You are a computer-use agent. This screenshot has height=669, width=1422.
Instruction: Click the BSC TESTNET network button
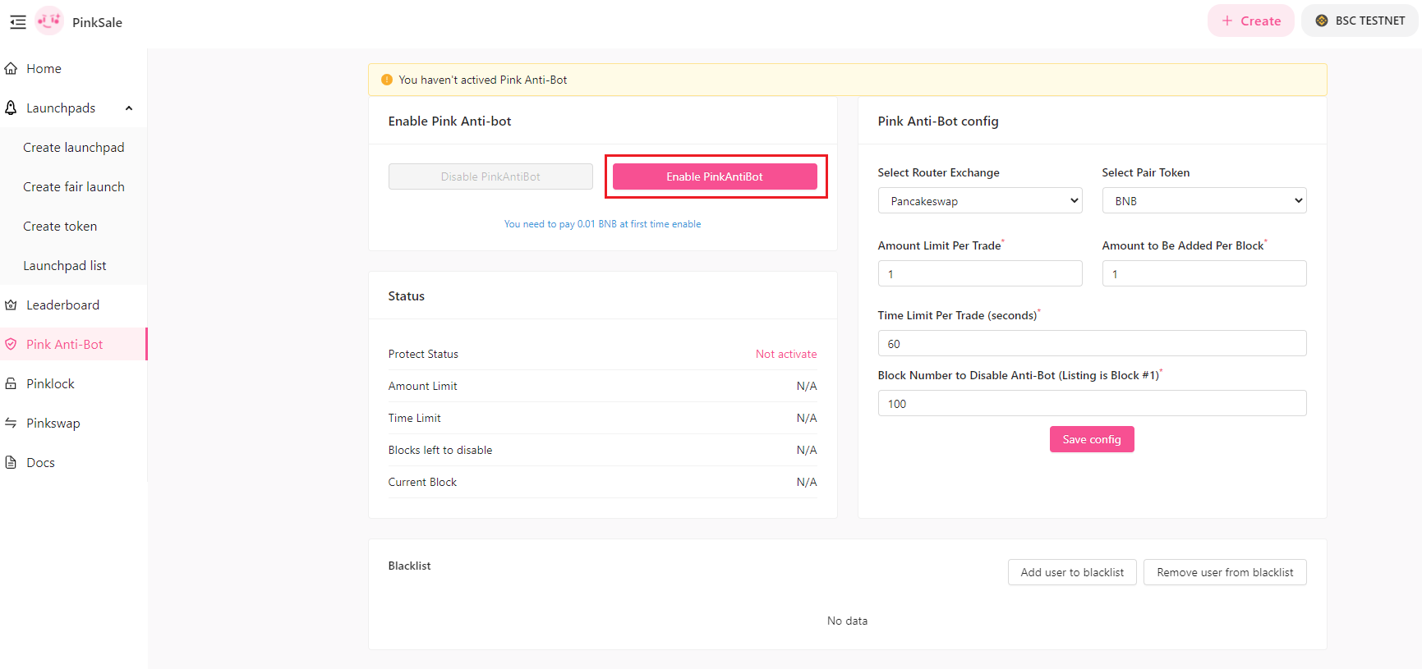point(1360,21)
